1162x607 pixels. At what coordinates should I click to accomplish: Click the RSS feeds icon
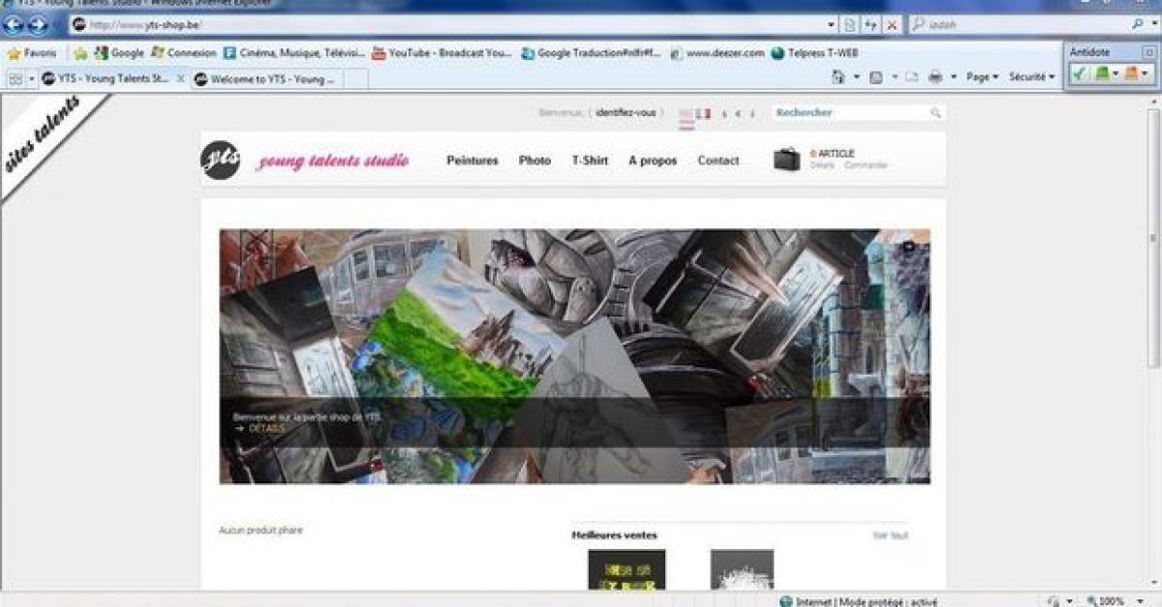point(876,77)
